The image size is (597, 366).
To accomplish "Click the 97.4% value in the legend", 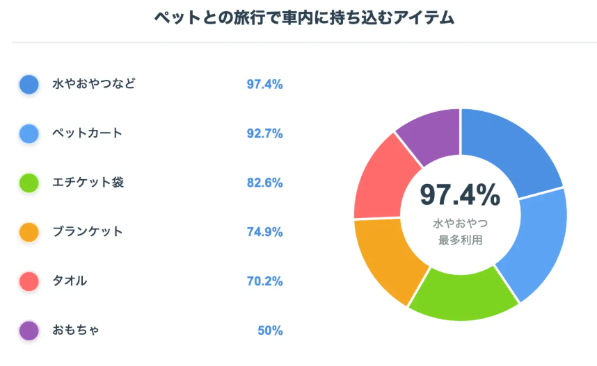I will point(264,85).
